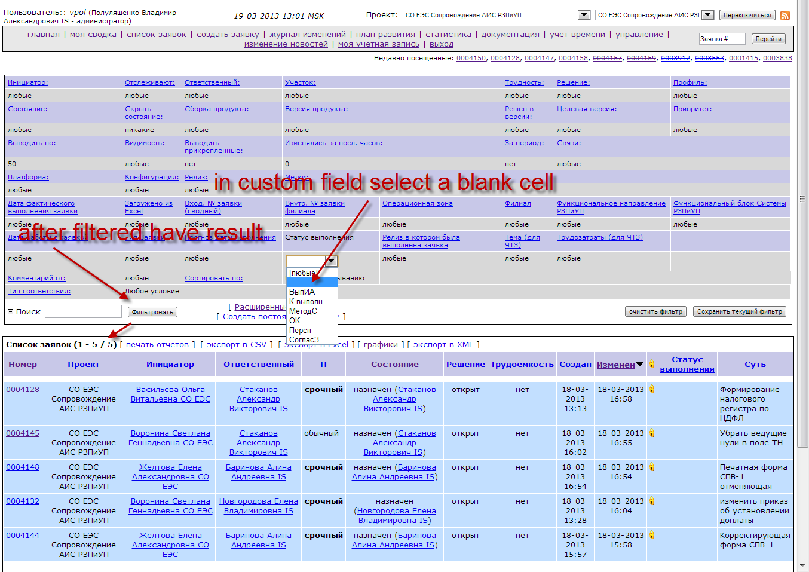Viewport: 809px width, 572px height.
Task: Click the Поиск search text box
Action: 83,311
